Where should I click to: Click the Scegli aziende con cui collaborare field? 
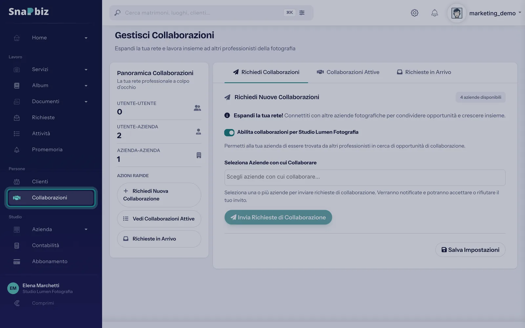click(365, 177)
